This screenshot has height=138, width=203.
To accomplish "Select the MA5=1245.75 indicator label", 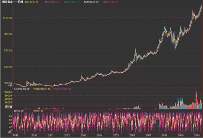I will coord(32,2).
